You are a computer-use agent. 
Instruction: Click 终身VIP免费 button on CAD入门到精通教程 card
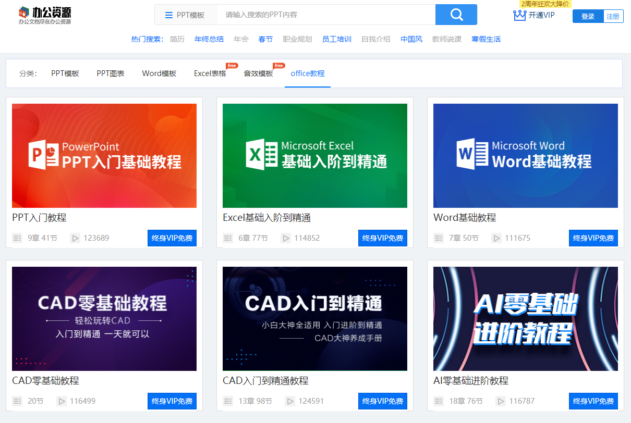click(x=383, y=401)
